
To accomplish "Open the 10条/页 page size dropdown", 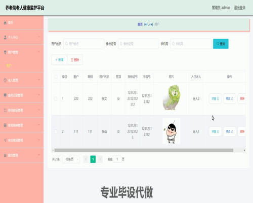I will click(x=71, y=159).
